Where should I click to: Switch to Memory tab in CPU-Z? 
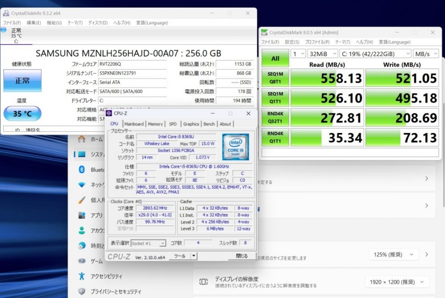pyautogui.click(x=155, y=124)
